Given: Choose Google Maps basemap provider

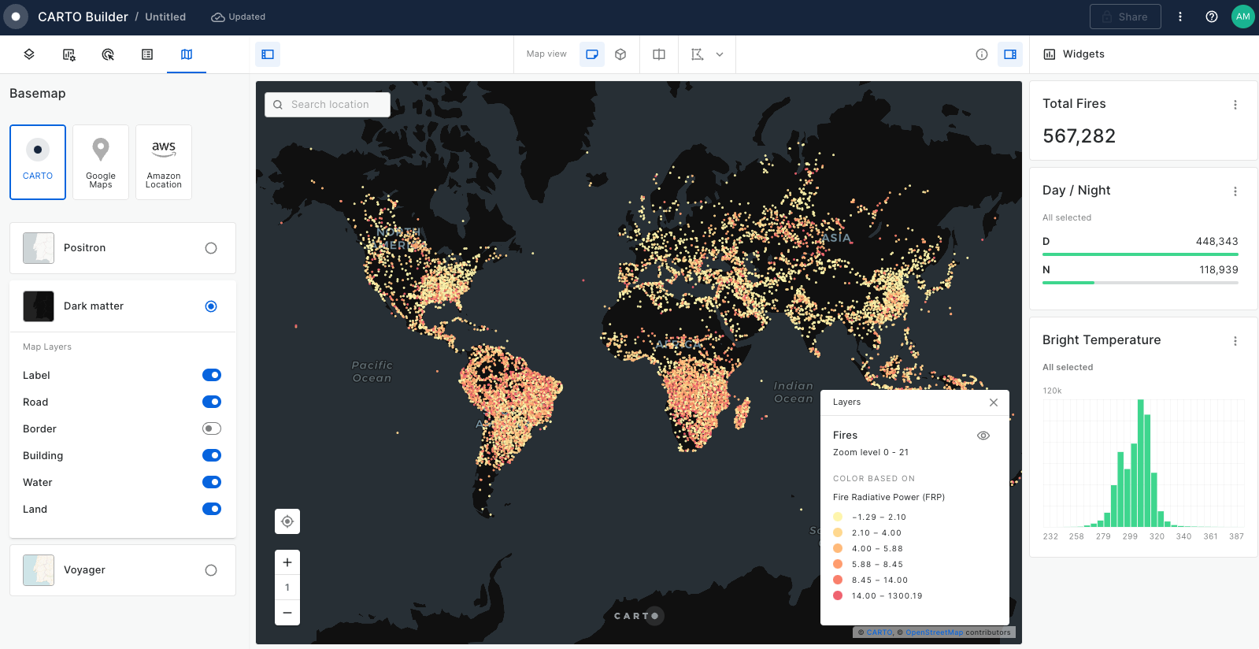Looking at the screenshot, I should 101,162.
